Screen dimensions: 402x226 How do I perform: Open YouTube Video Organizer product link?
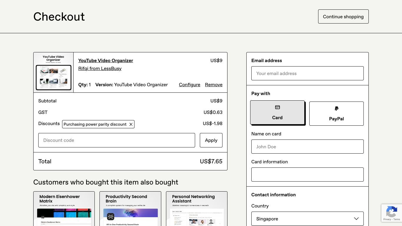click(x=106, y=60)
